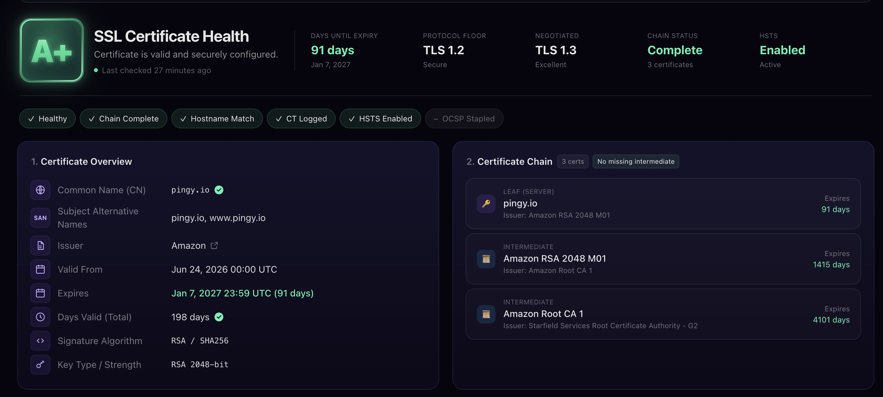Click the 1415 days expiry text
Screen dimensions: 883x397
(x=831, y=265)
